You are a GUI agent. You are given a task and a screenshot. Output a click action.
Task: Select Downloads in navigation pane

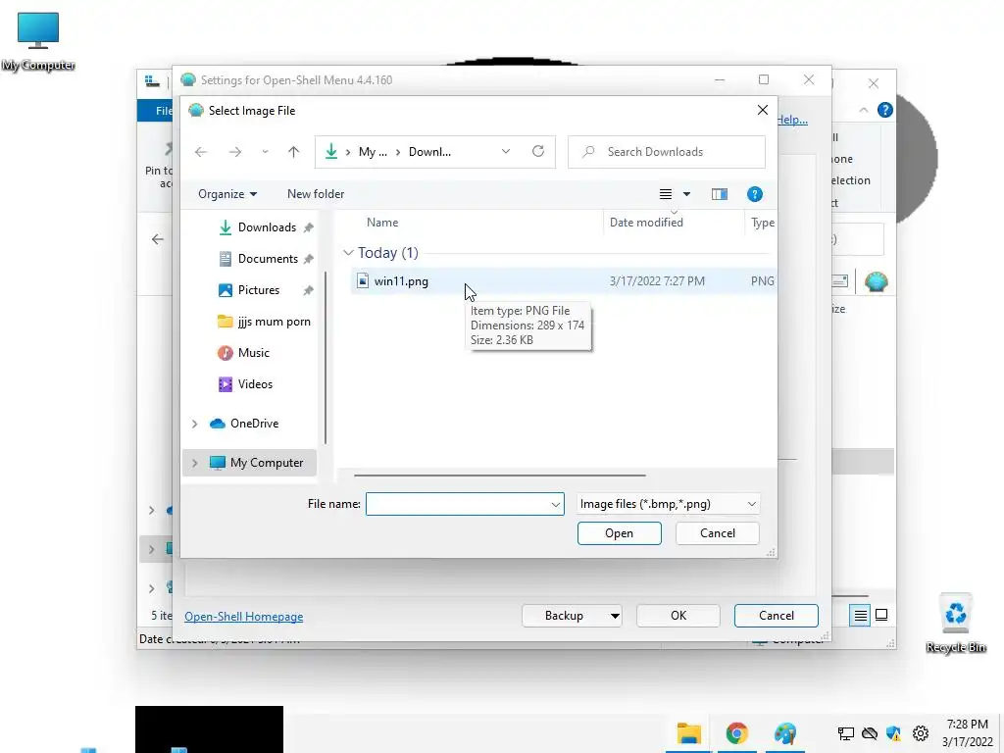point(267,227)
